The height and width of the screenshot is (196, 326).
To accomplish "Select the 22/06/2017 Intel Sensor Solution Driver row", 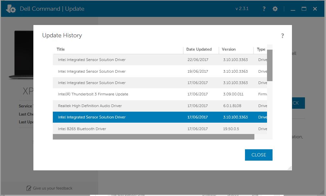I will tap(130, 60).
